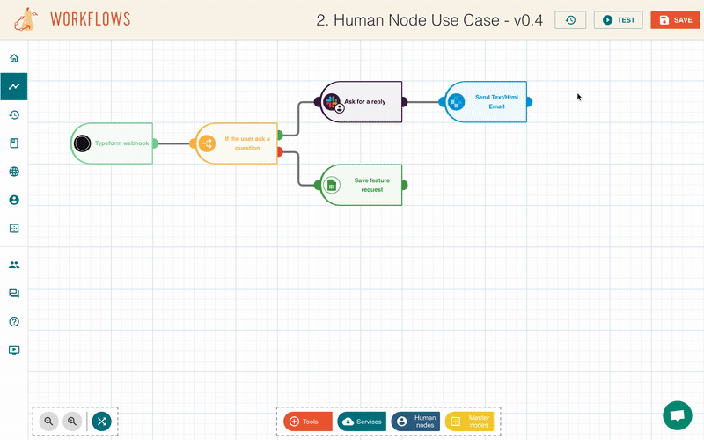Select the Save feature request node

(x=361, y=185)
